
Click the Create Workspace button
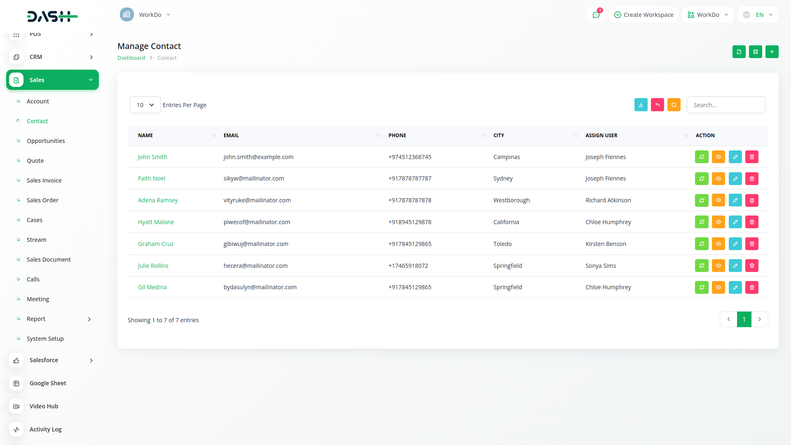644,15
